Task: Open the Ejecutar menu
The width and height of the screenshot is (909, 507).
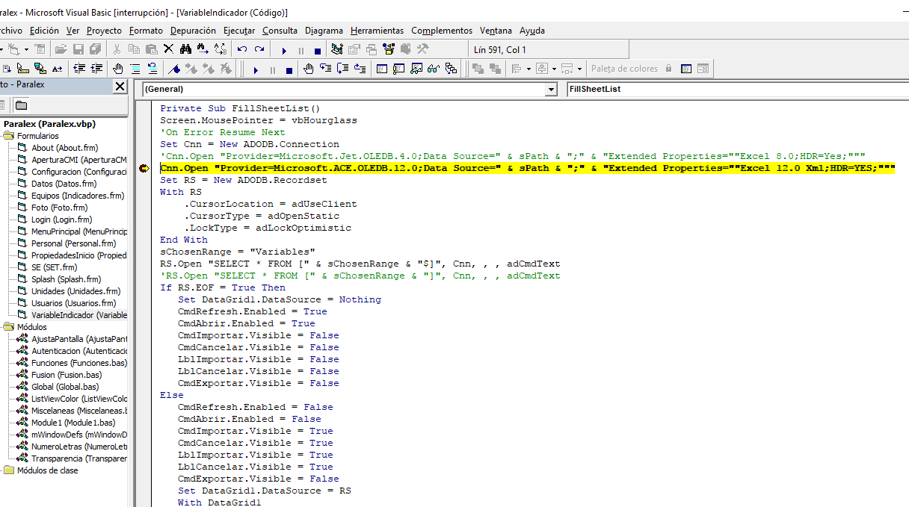Action: point(239,31)
